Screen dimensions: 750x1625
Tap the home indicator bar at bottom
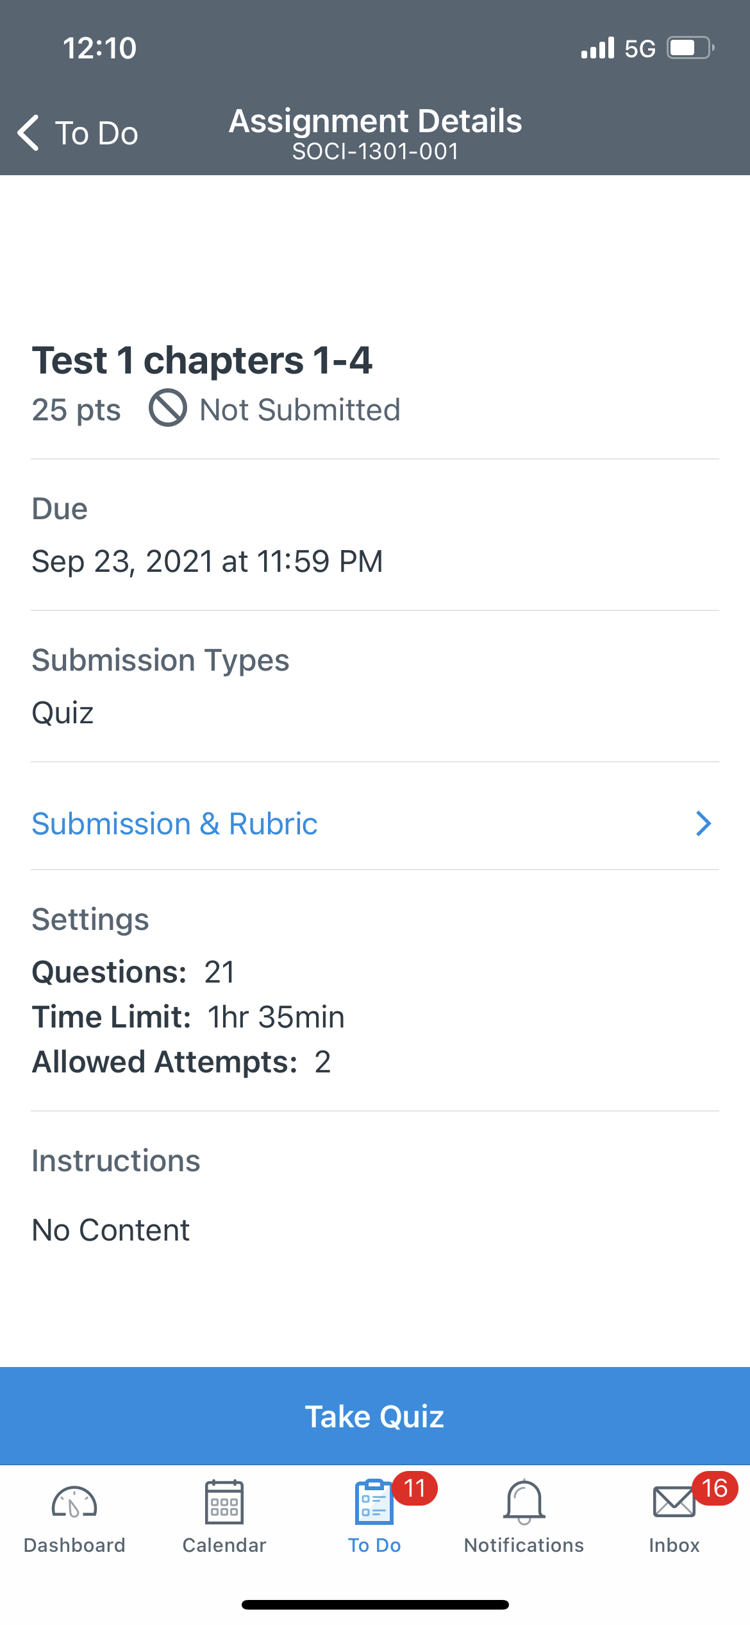pyautogui.click(x=375, y=1604)
